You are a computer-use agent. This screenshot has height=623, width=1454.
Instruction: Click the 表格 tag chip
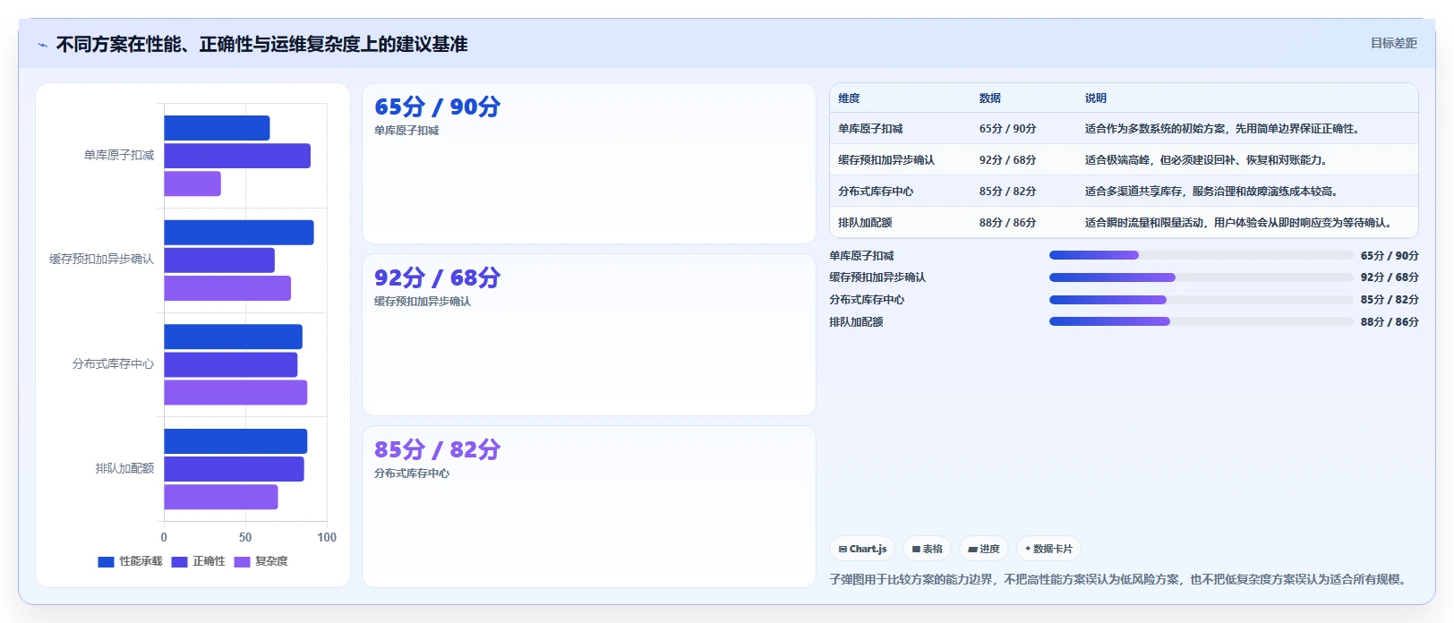(x=927, y=549)
